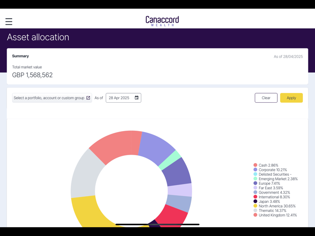The image size is (315, 236).
Task: Toggle Corporate 10.21% legend entry
Action: tap(273, 170)
